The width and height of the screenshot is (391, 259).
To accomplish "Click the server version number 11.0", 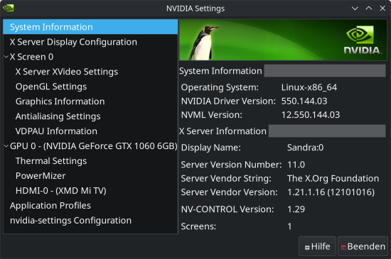I will click(296, 165).
